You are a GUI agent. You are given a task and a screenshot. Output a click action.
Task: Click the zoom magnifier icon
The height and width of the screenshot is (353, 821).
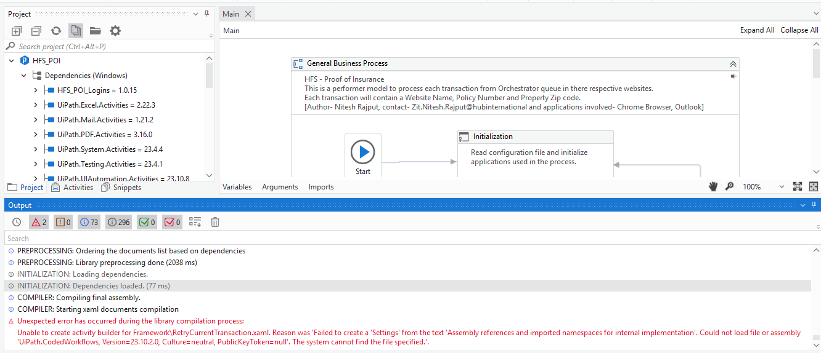[x=729, y=186]
